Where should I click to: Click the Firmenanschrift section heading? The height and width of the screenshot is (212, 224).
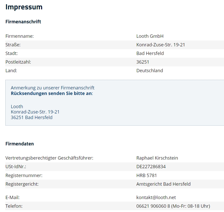(23, 22)
